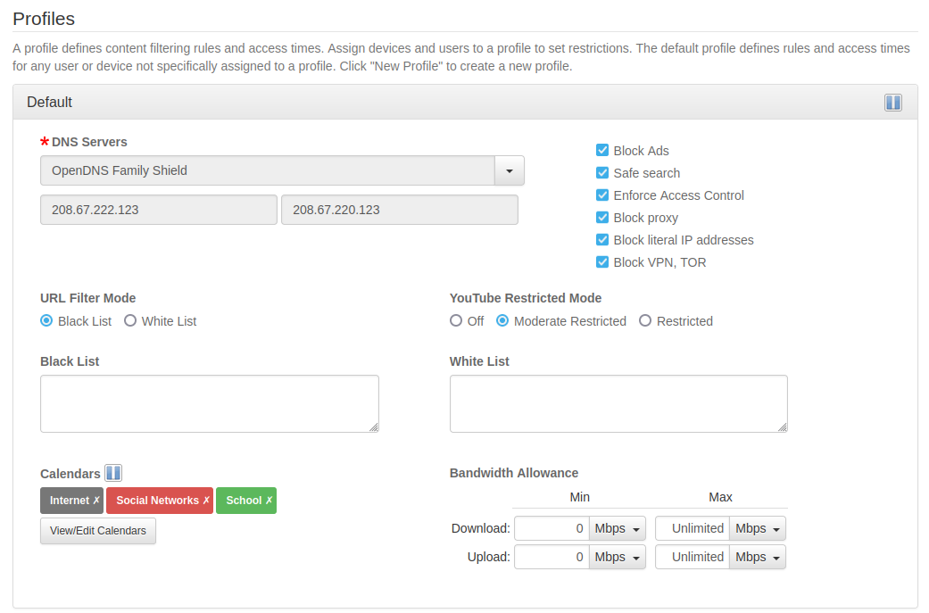Screen dimensions: 929x613
Task: Open Download Min Mbps unit dropdown
Action: point(618,528)
